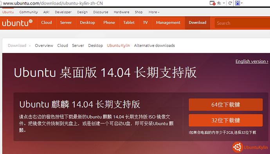Open the TV navigation item
The image size is (270, 154).
(145, 23)
